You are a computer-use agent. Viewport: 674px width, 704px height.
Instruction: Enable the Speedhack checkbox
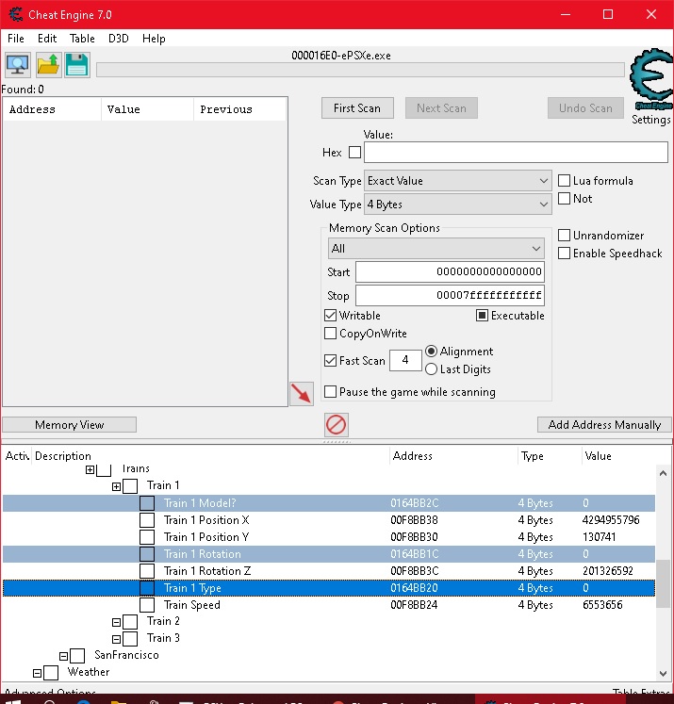[x=565, y=254]
